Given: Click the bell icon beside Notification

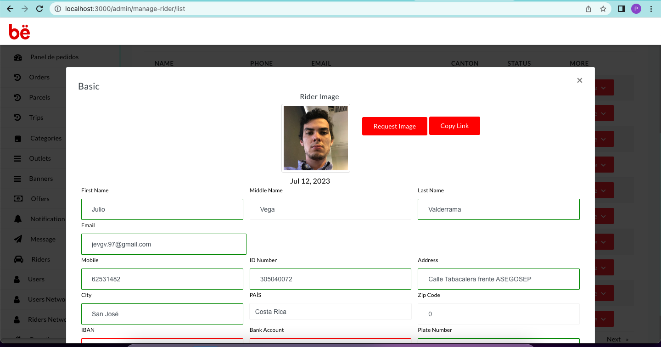Looking at the screenshot, I should click(18, 219).
